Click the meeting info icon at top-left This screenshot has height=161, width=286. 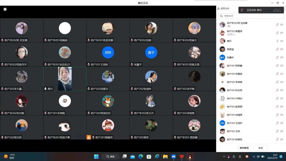(5, 9)
